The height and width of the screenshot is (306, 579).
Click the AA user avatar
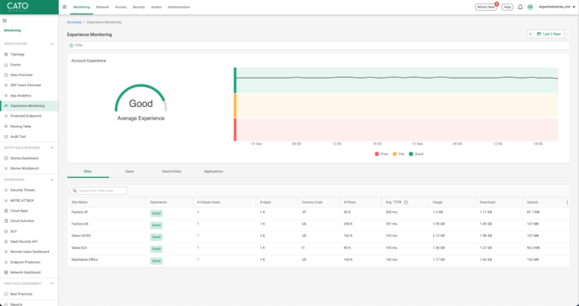point(530,7)
